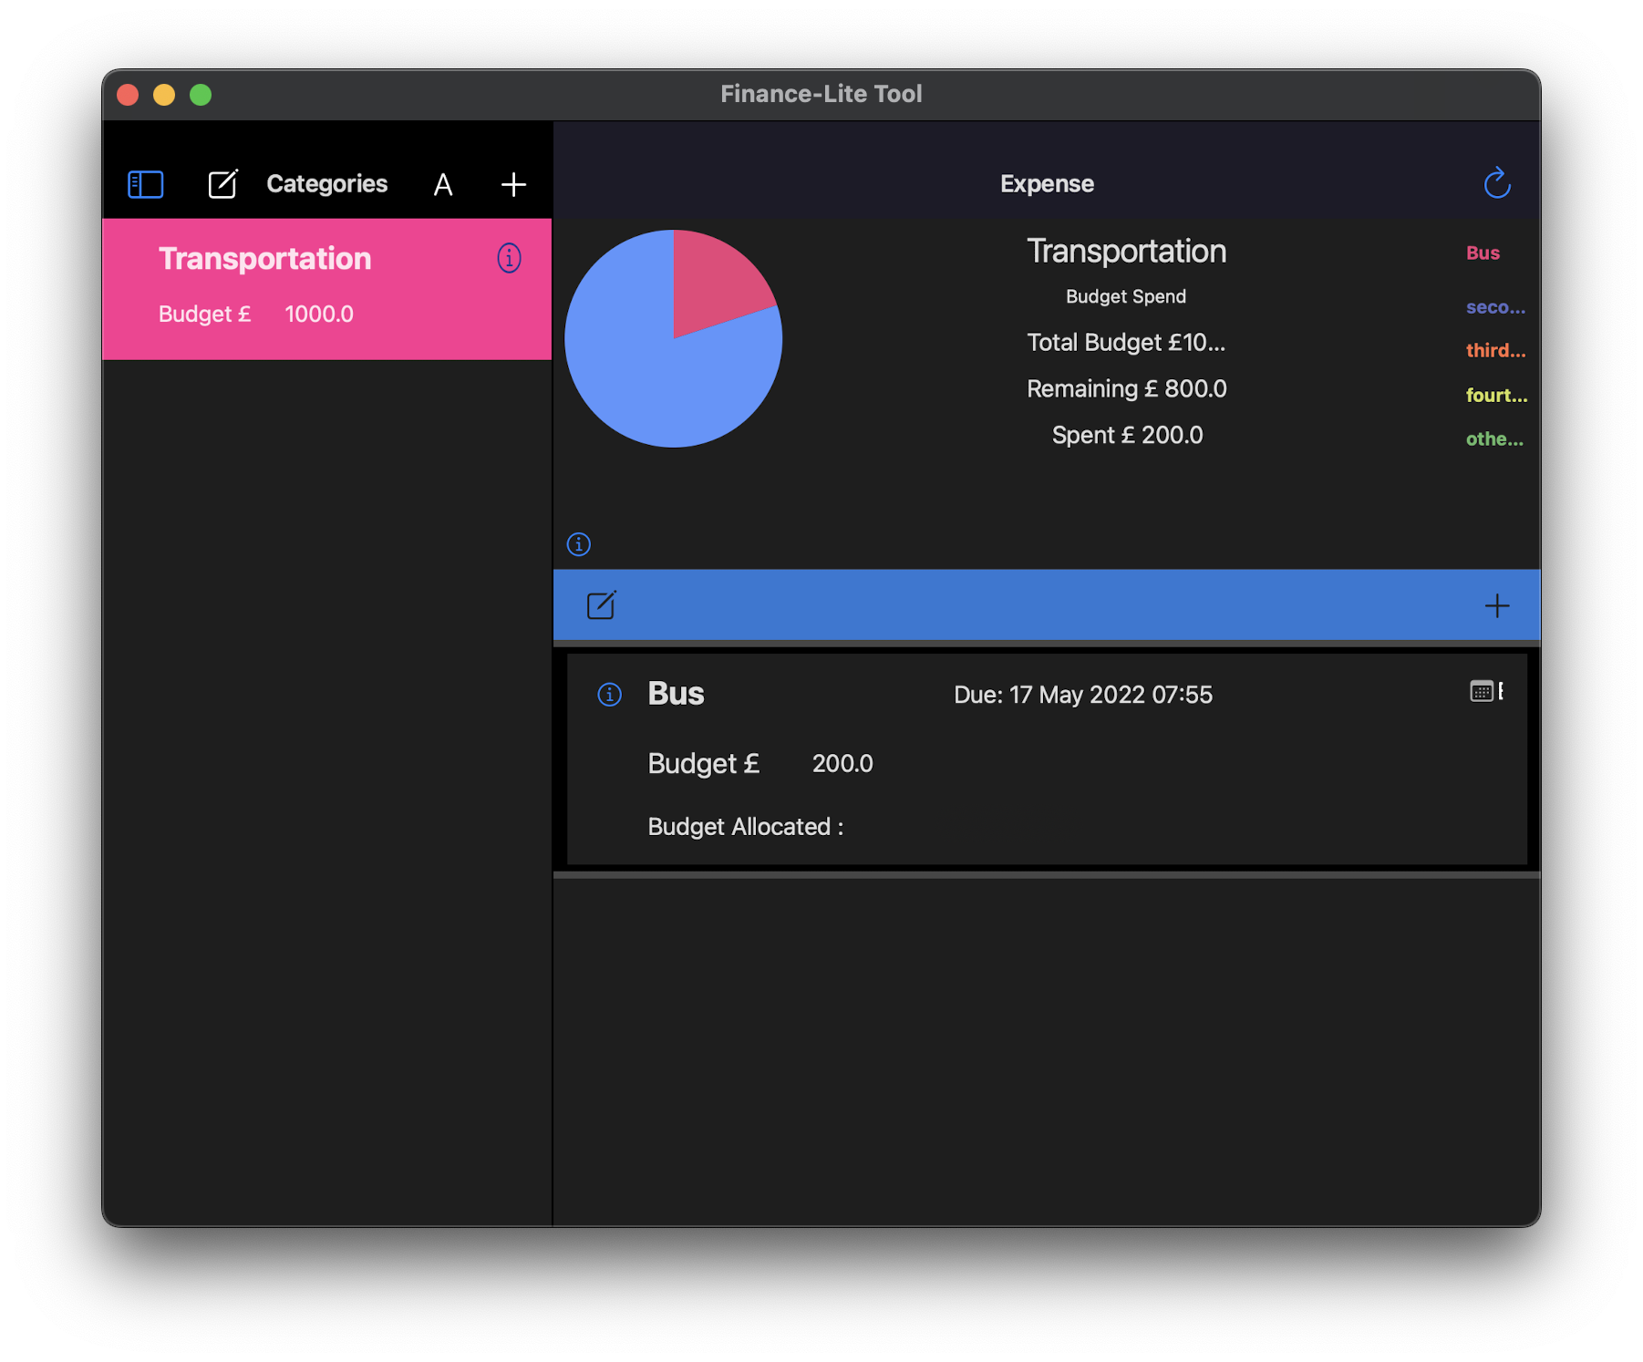Click the edit categories compose icon
1643x1362 pixels.
pyautogui.click(x=223, y=184)
